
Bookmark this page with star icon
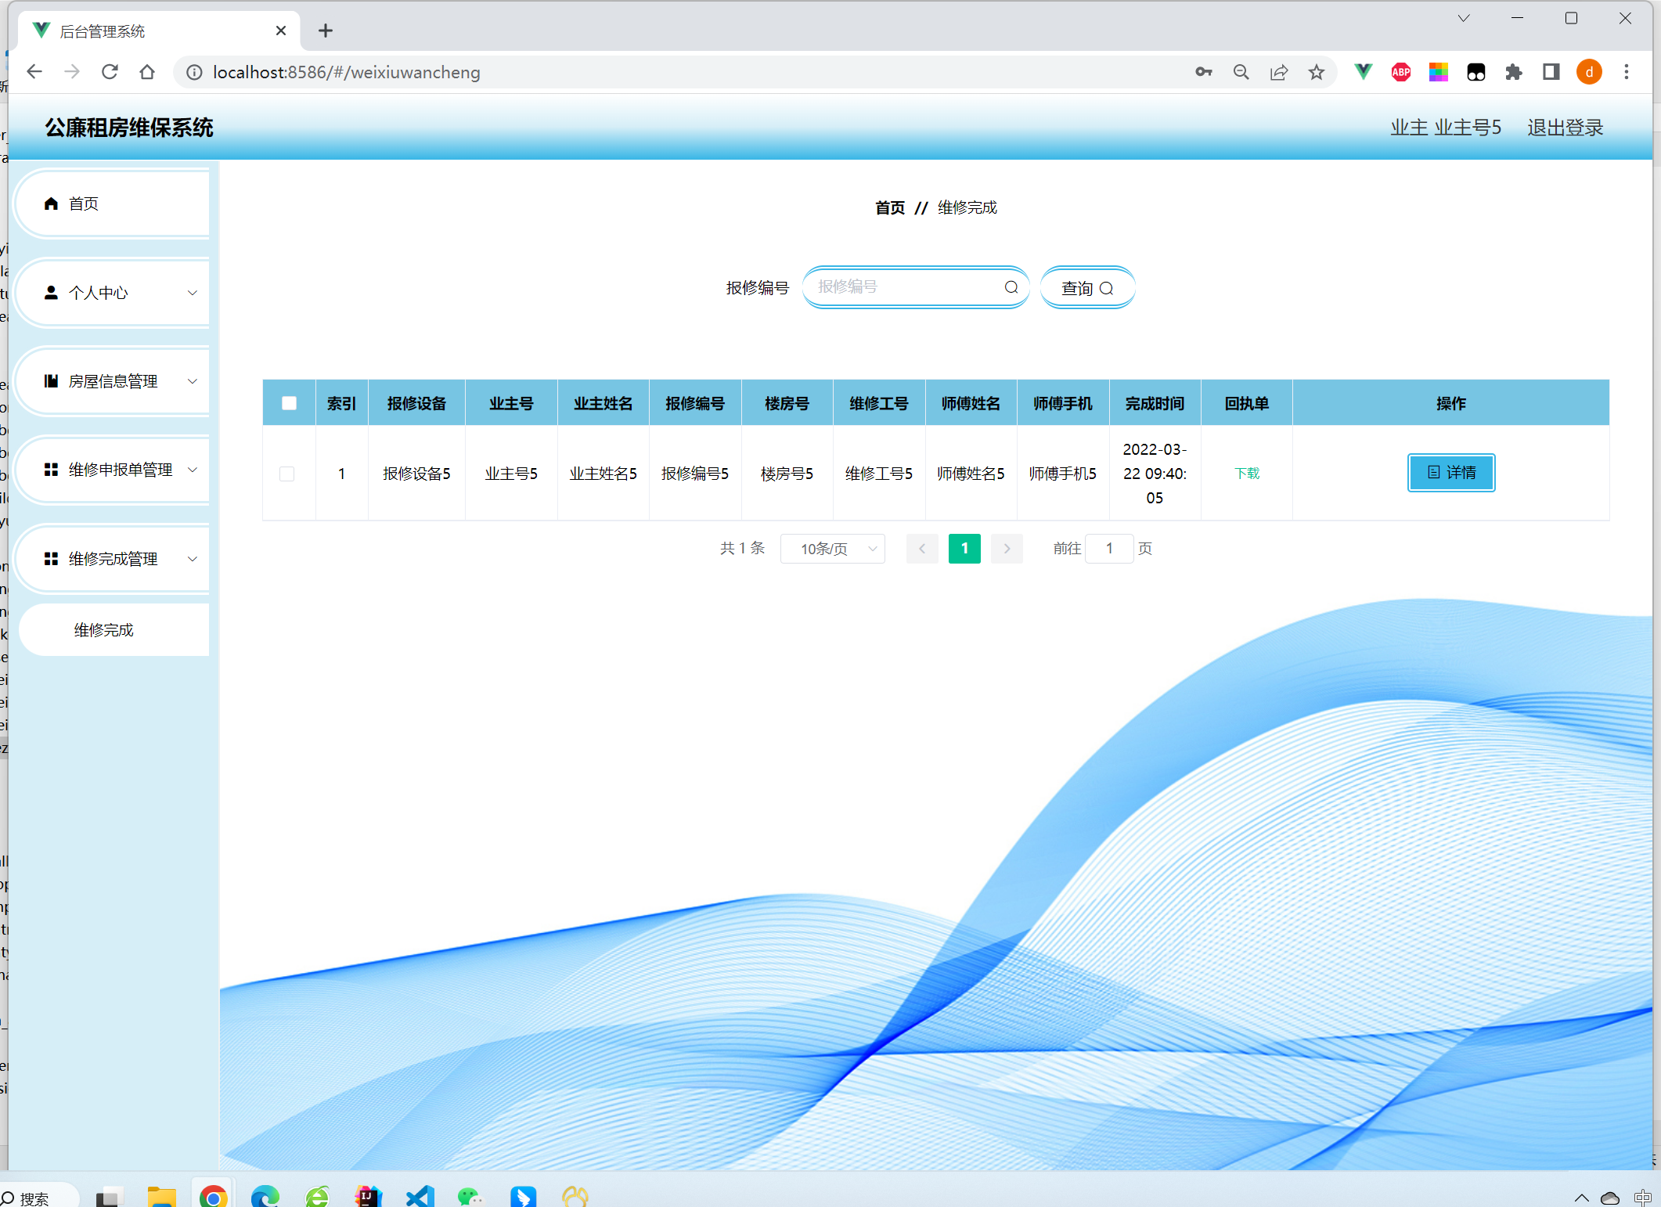1317,72
